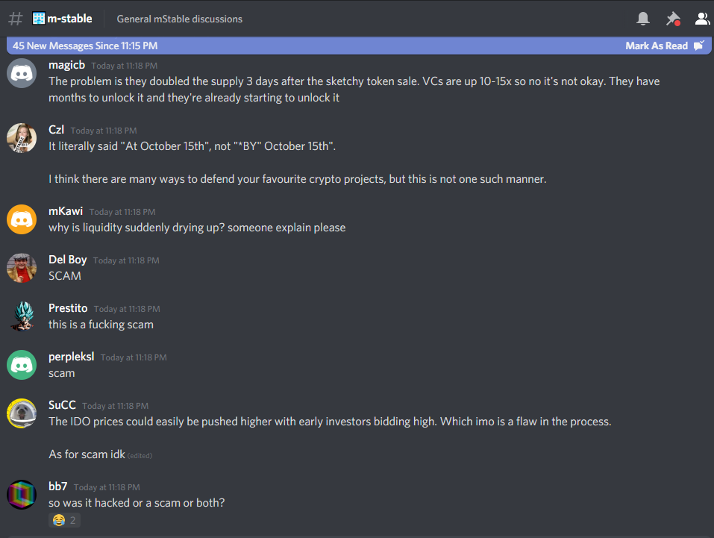This screenshot has height=538, width=714.
Task: Click the notification bell icon
Action: point(643,19)
